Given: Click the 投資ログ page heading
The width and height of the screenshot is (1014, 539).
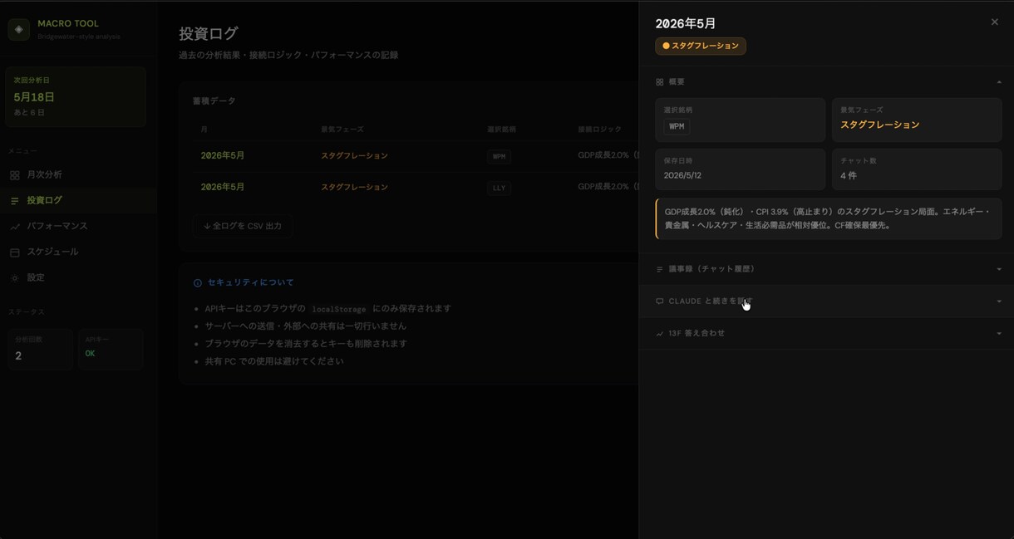Looking at the screenshot, I should pyautogui.click(x=209, y=34).
